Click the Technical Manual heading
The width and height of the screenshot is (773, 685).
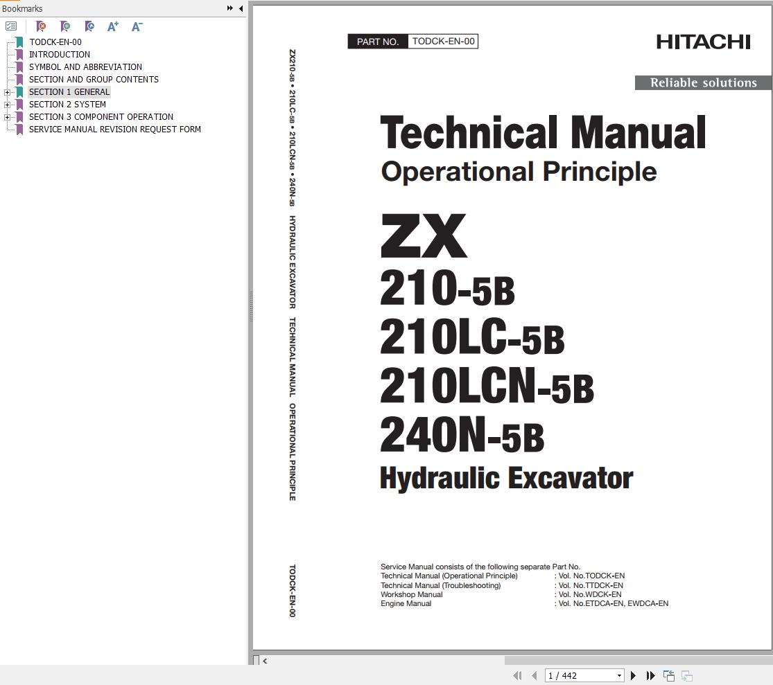point(543,132)
